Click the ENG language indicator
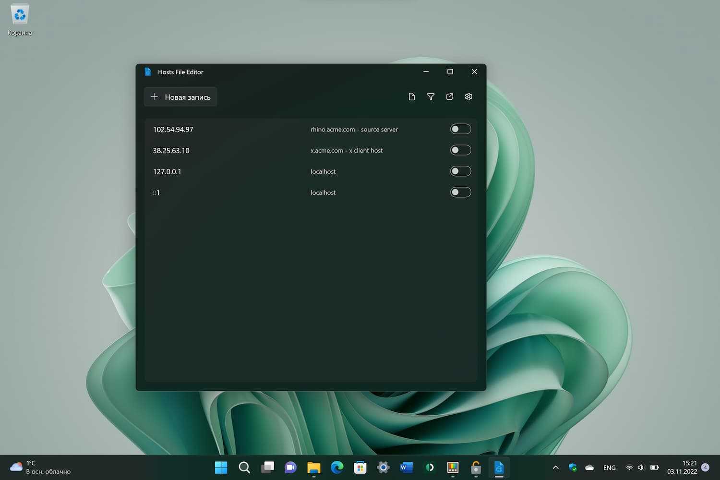 click(609, 468)
